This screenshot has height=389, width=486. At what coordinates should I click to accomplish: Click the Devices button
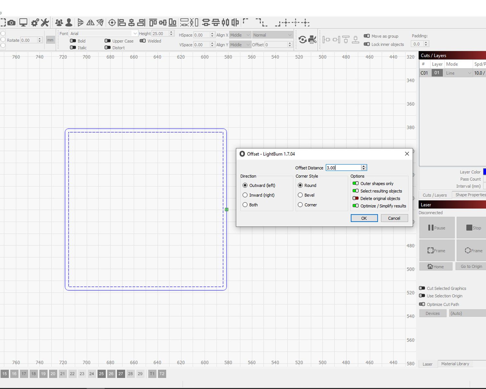(433, 313)
